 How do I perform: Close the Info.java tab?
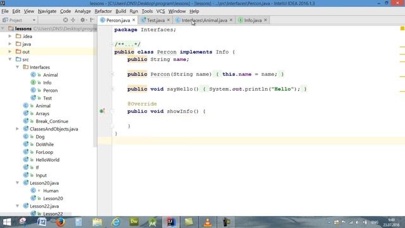pos(265,20)
